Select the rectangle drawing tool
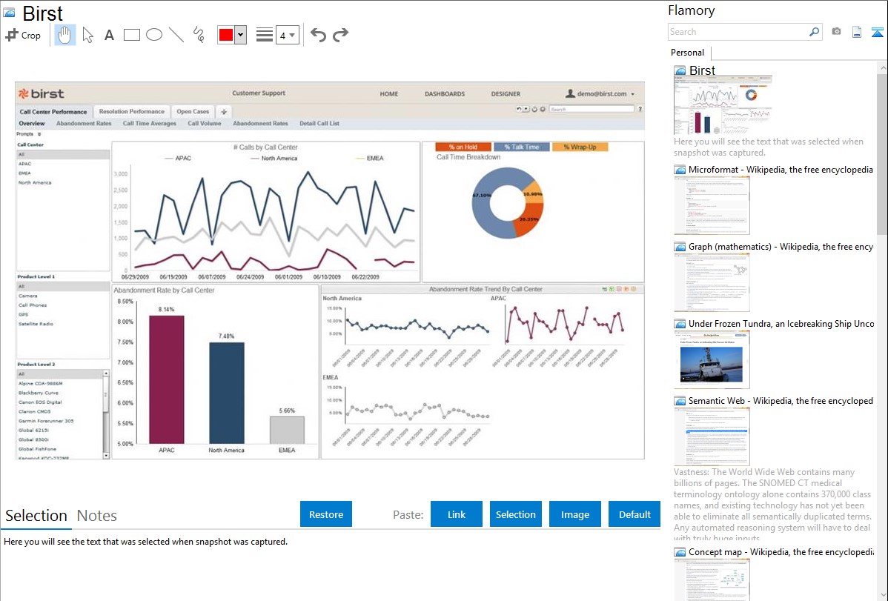This screenshot has height=601, width=888. pos(131,35)
